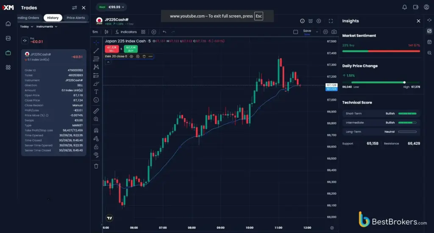
Task: Collapse the indicator legend chevron
Action: tap(108, 62)
